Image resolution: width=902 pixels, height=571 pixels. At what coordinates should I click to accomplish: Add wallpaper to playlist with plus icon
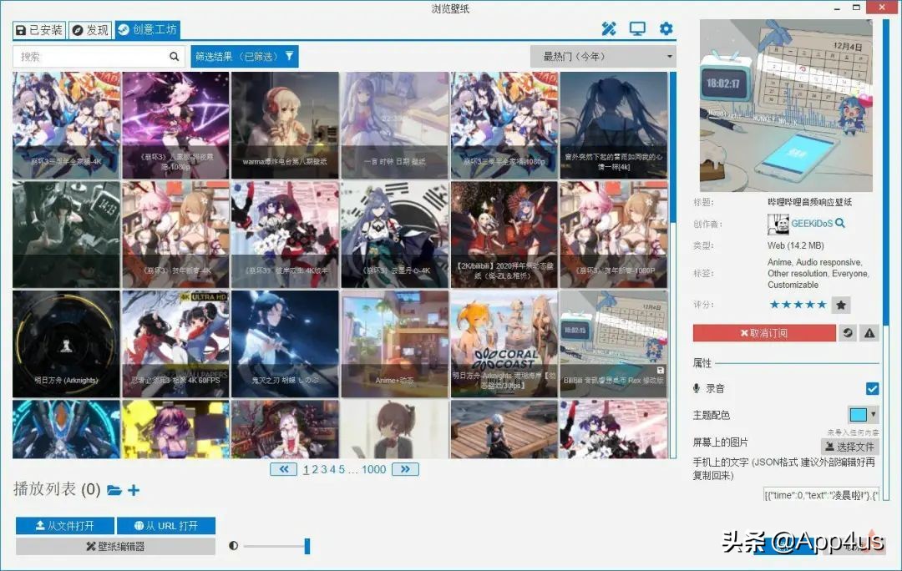[x=133, y=491]
